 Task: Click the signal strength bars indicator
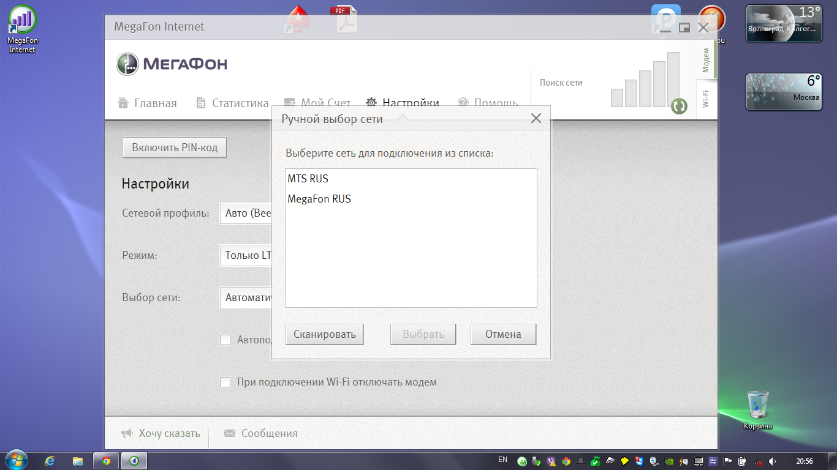[x=645, y=80]
